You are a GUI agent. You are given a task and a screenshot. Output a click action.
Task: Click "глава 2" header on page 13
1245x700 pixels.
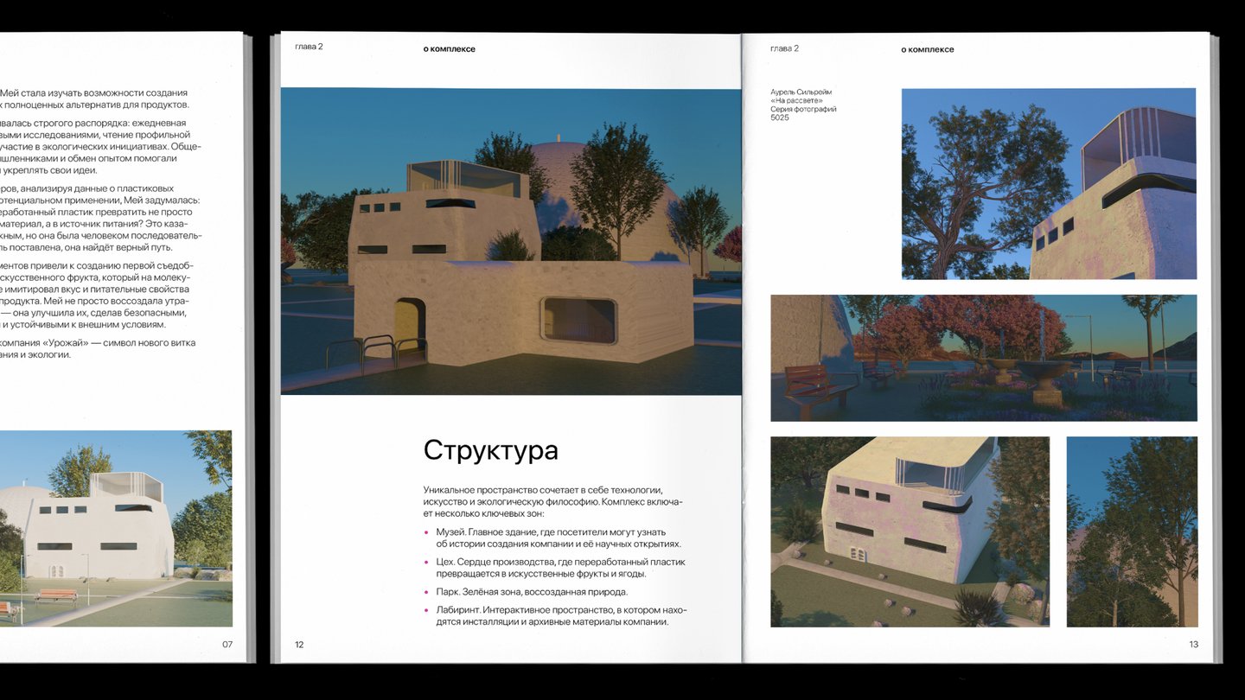click(x=784, y=48)
